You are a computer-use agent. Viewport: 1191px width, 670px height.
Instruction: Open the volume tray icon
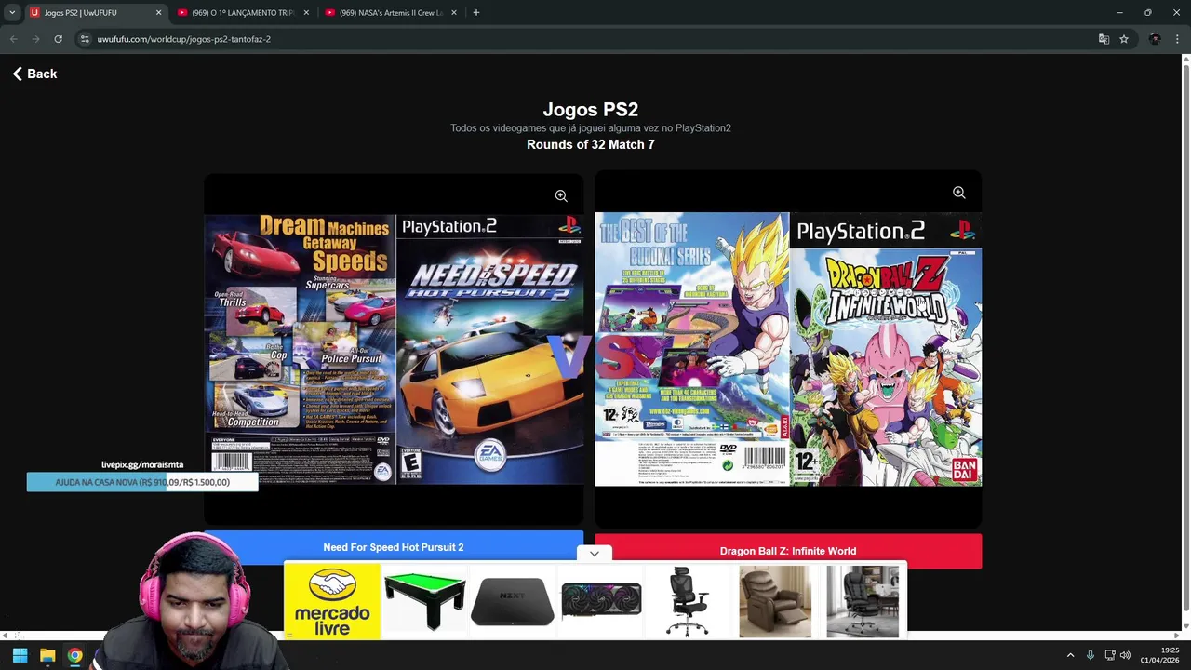coord(1125,655)
